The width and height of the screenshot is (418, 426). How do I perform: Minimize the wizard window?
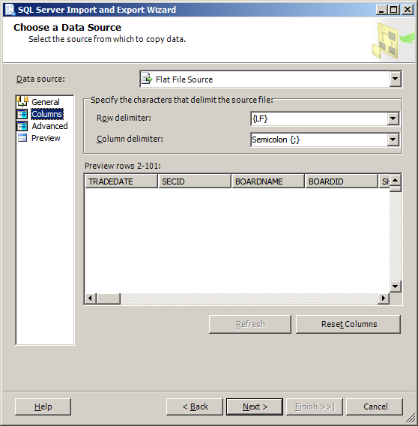381,10
